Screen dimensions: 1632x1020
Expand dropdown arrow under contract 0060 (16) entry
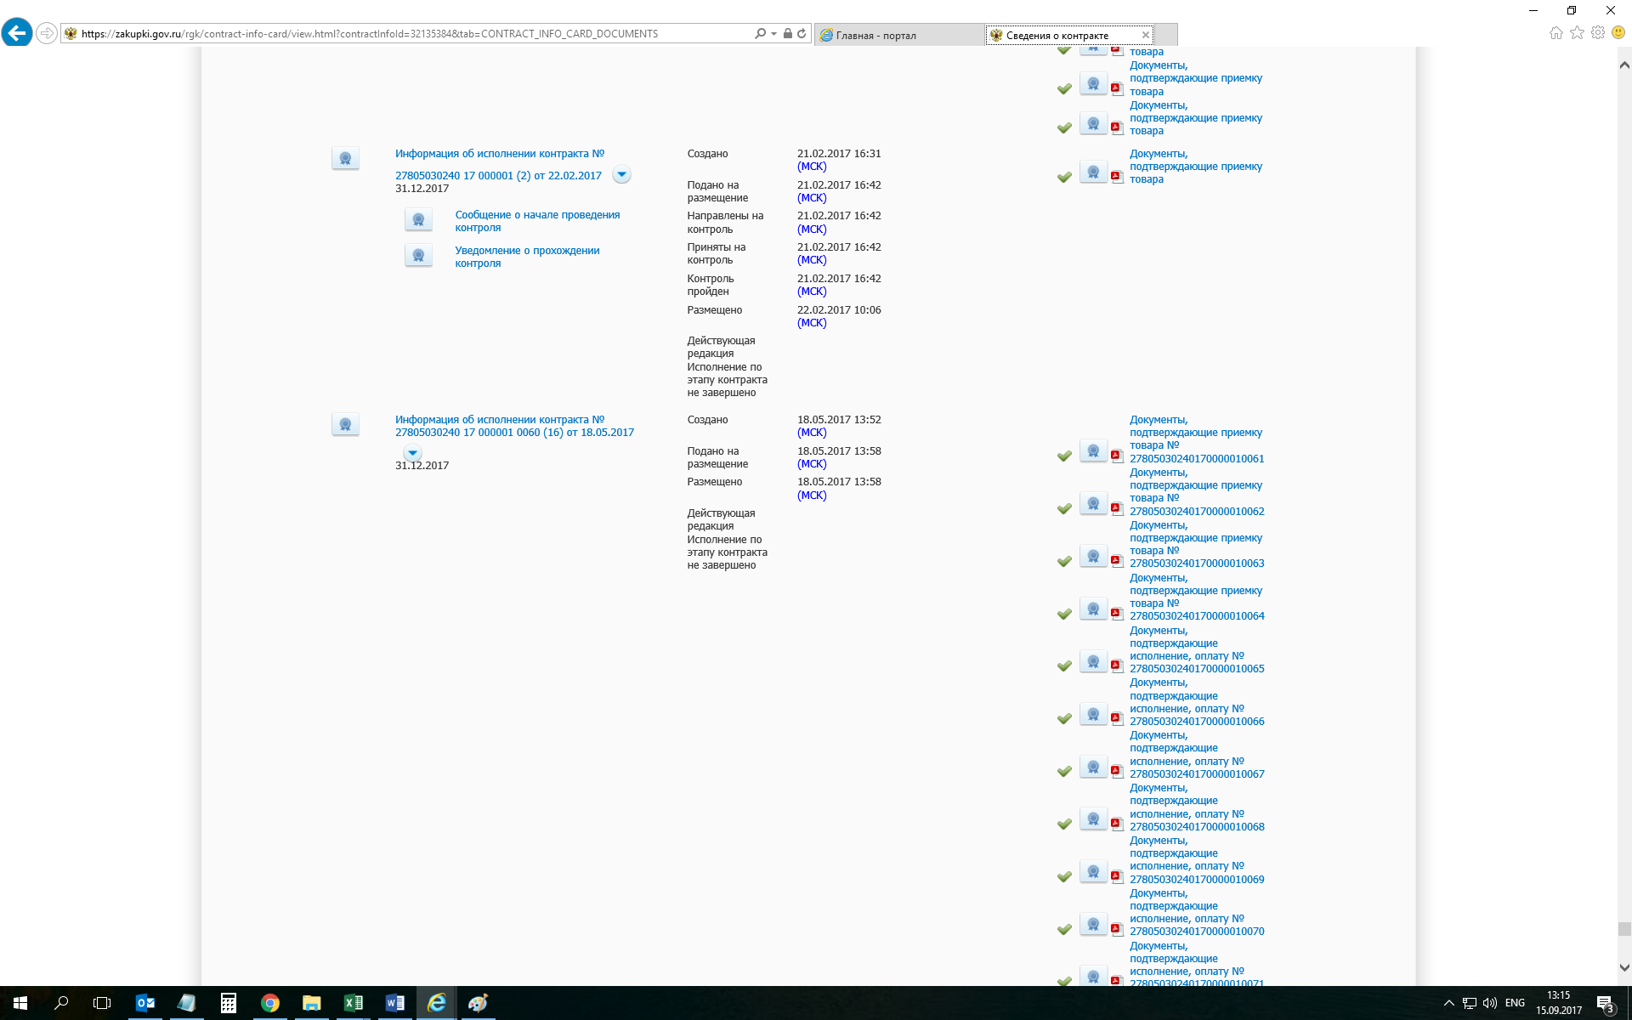tap(412, 453)
